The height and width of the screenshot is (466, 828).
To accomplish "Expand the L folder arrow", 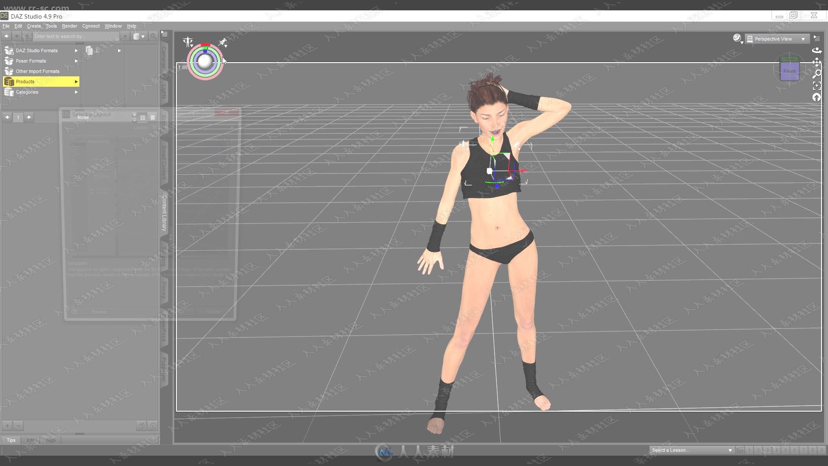I will pyautogui.click(x=119, y=50).
